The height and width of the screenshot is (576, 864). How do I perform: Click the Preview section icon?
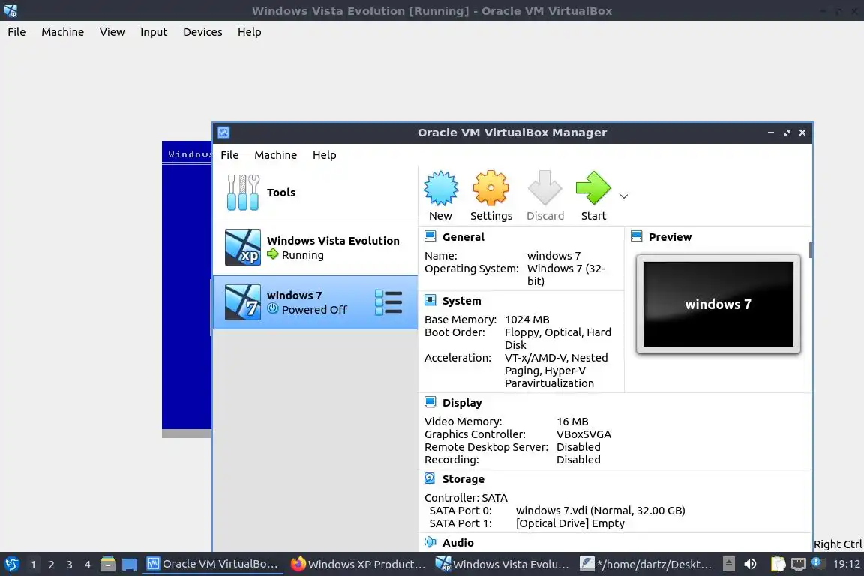tap(637, 236)
